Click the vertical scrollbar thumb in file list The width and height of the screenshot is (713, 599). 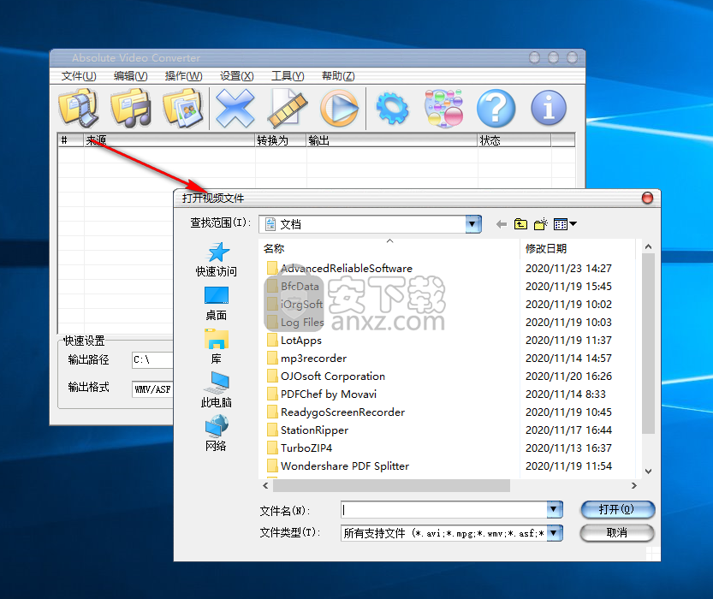click(649, 344)
